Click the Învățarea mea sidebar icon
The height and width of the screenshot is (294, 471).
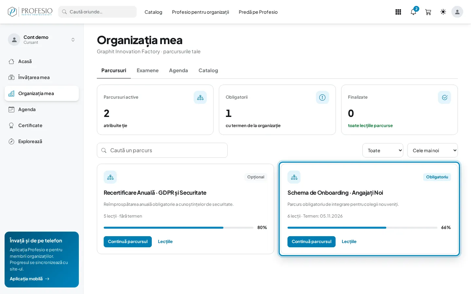coord(11,77)
